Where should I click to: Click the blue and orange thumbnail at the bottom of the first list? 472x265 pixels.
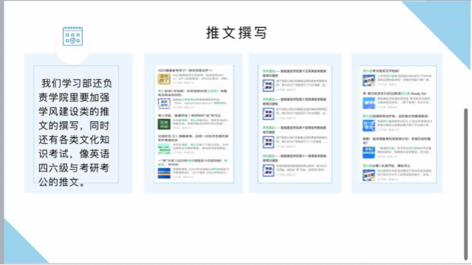pyautogui.click(x=164, y=173)
